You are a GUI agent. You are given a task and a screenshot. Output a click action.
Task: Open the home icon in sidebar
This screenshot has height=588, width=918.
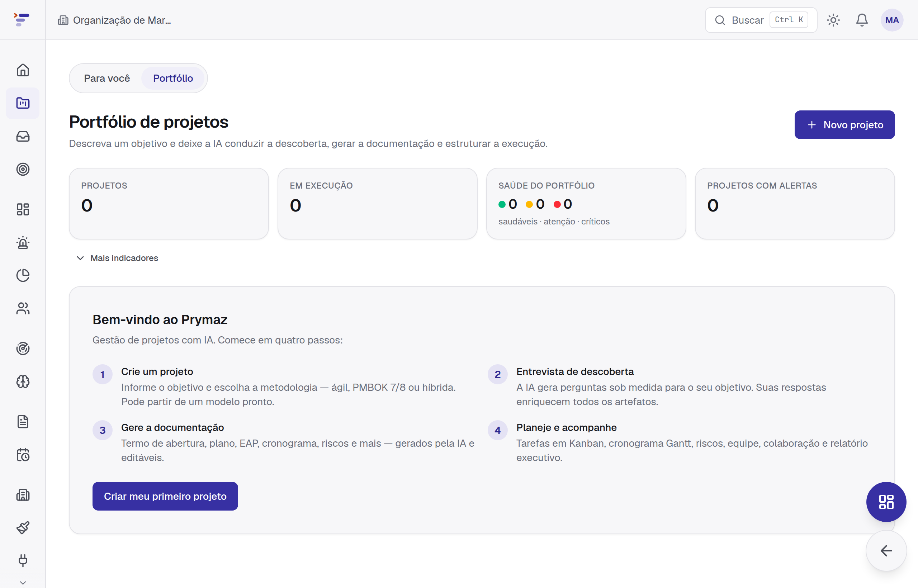coord(23,70)
